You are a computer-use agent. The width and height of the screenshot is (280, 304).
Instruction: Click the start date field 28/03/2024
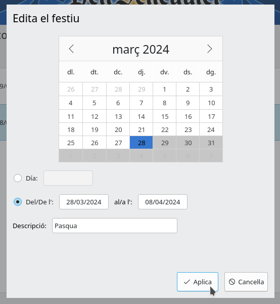pos(84,202)
